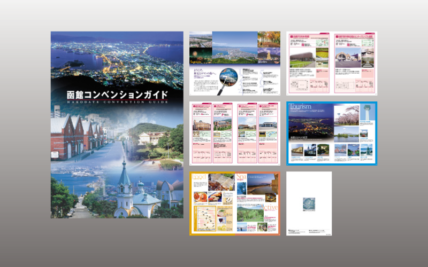Select the night city view on cover
The image size is (428, 267).
(117, 59)
